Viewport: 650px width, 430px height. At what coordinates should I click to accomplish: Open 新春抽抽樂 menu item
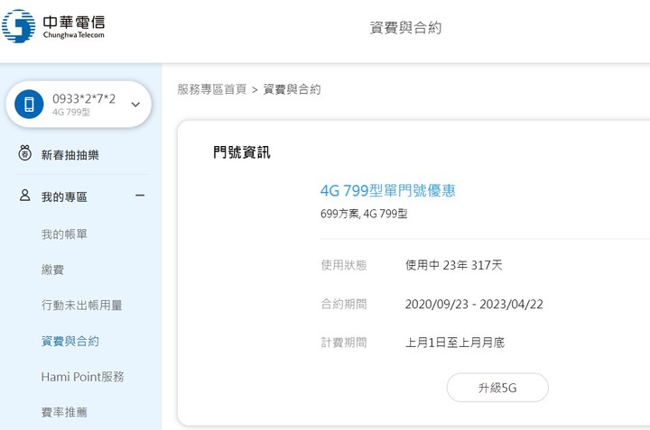(x=70, y=155)
